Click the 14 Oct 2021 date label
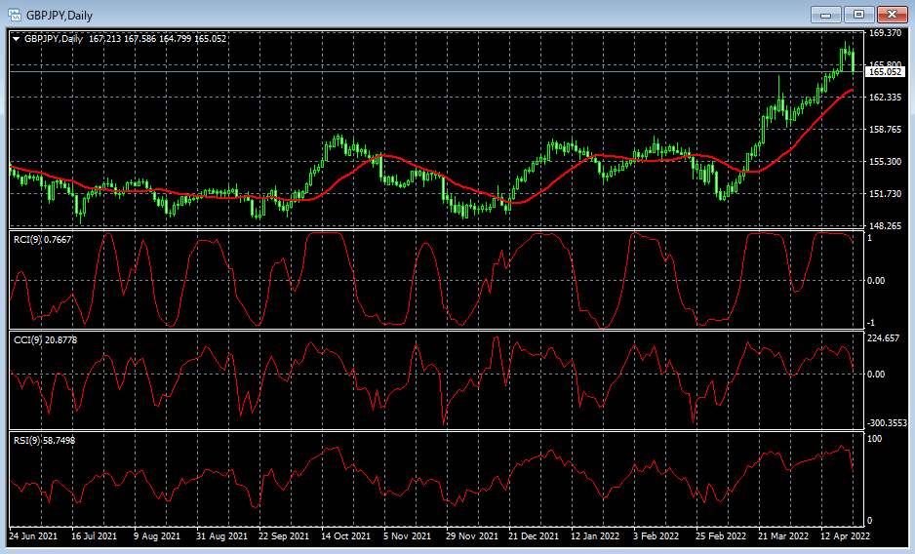This screenshot has width=915, height=554. tap(346, 536)
